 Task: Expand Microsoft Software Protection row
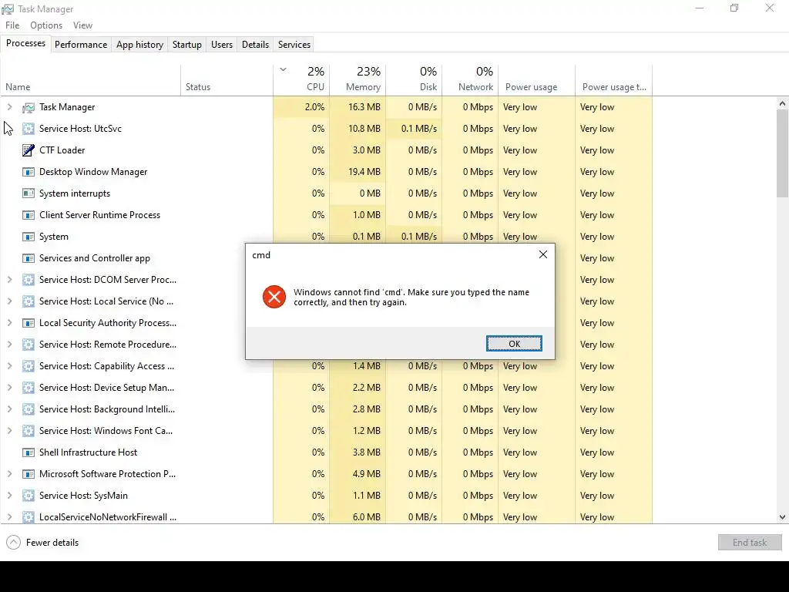pos(9,474)
